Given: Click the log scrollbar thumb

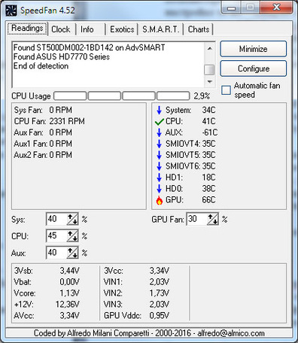Looking at the screenshot, I should 209,70.
